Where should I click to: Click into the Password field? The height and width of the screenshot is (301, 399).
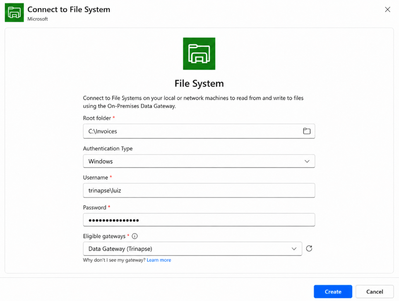(x=199, y=220)
